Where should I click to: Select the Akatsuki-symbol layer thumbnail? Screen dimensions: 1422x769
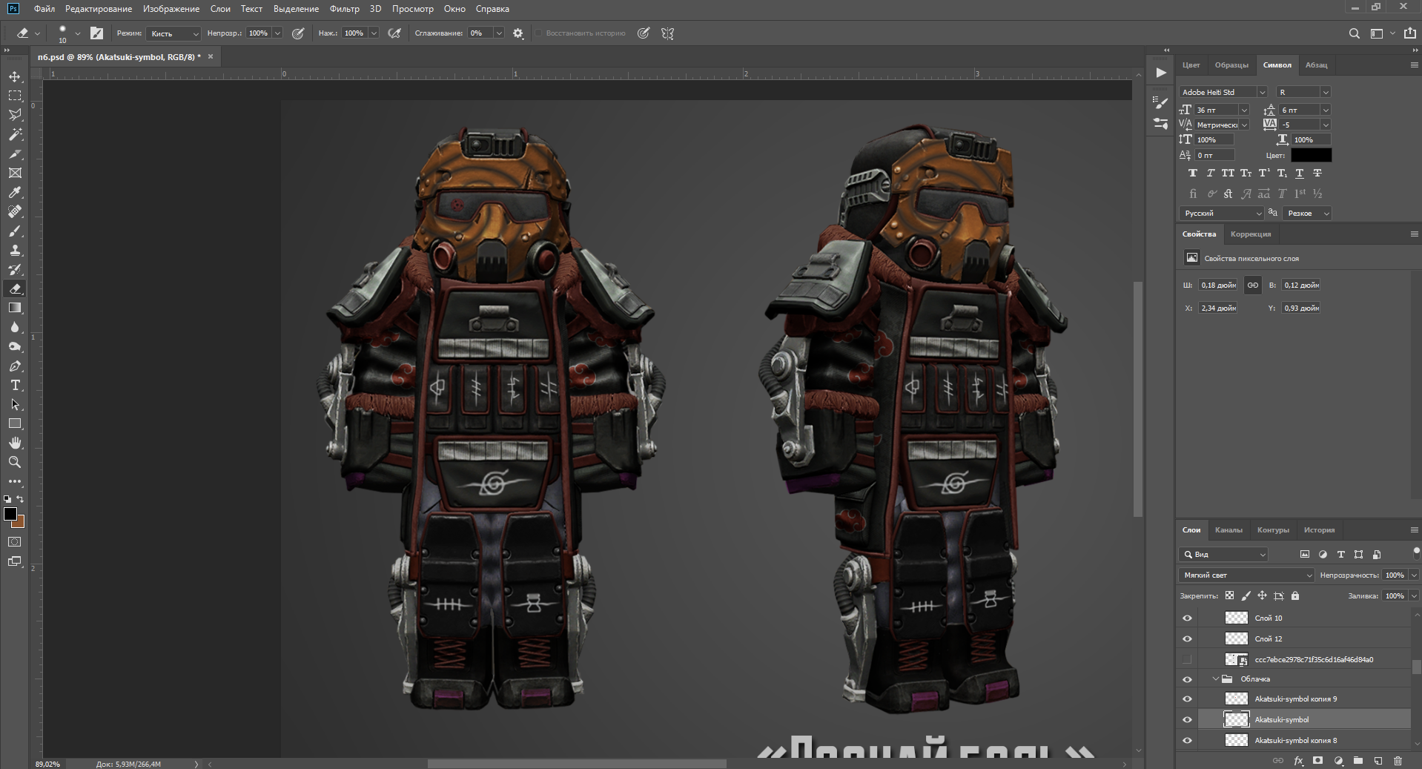tap(1236, 719)
